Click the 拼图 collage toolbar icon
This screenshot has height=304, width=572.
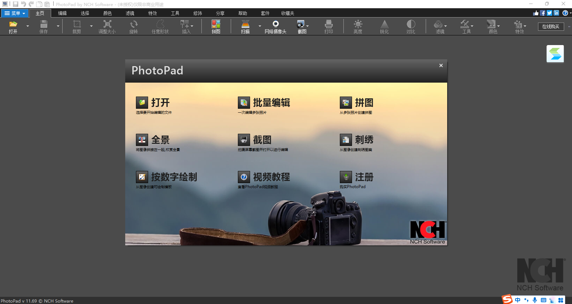tap(216, 24)
